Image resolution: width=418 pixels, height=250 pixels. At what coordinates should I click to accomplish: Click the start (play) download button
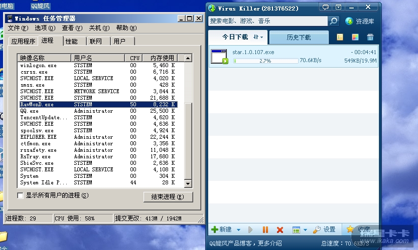tap(250, 230)
